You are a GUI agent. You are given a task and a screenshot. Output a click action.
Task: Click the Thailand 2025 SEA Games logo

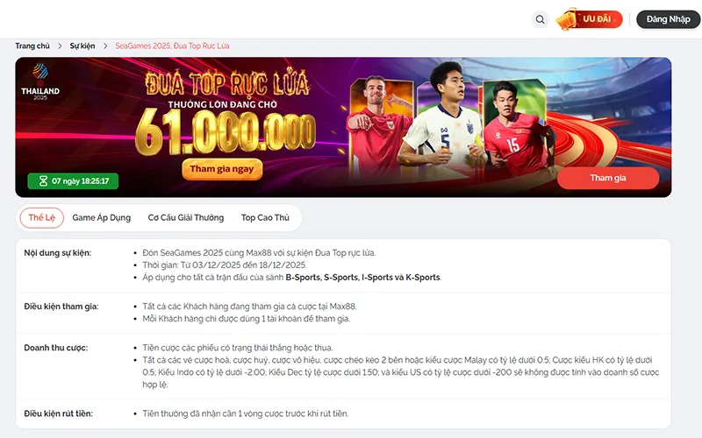click(x=40, y=81)
